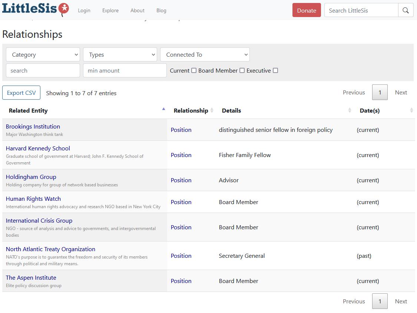Open the Explore menu

[x=110, y=10]
